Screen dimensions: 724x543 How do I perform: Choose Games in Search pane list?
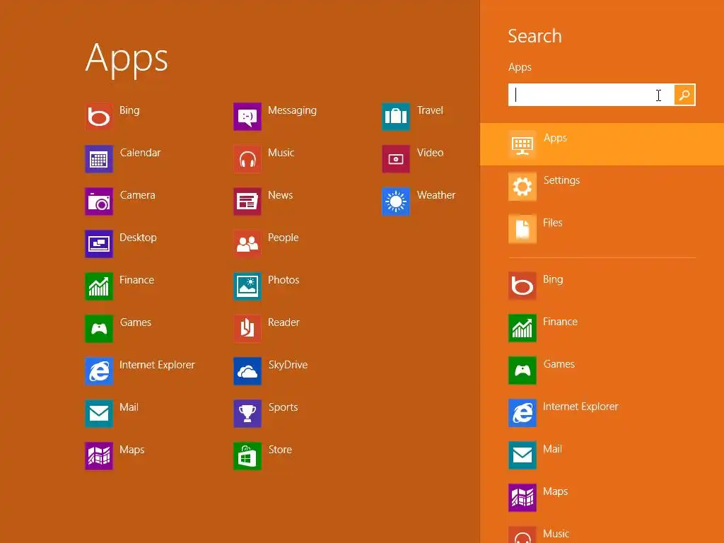point(602,370)
